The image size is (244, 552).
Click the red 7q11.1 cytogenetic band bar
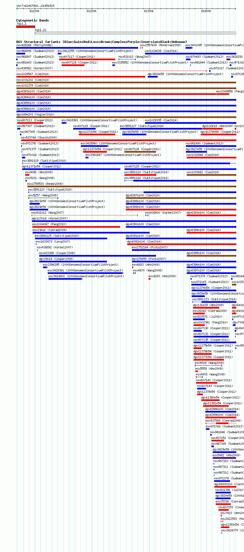click(x=25, y=27)
